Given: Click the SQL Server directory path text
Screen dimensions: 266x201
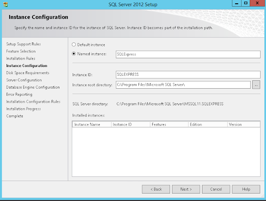Looking at the screenshot, I should pos(170,104).
